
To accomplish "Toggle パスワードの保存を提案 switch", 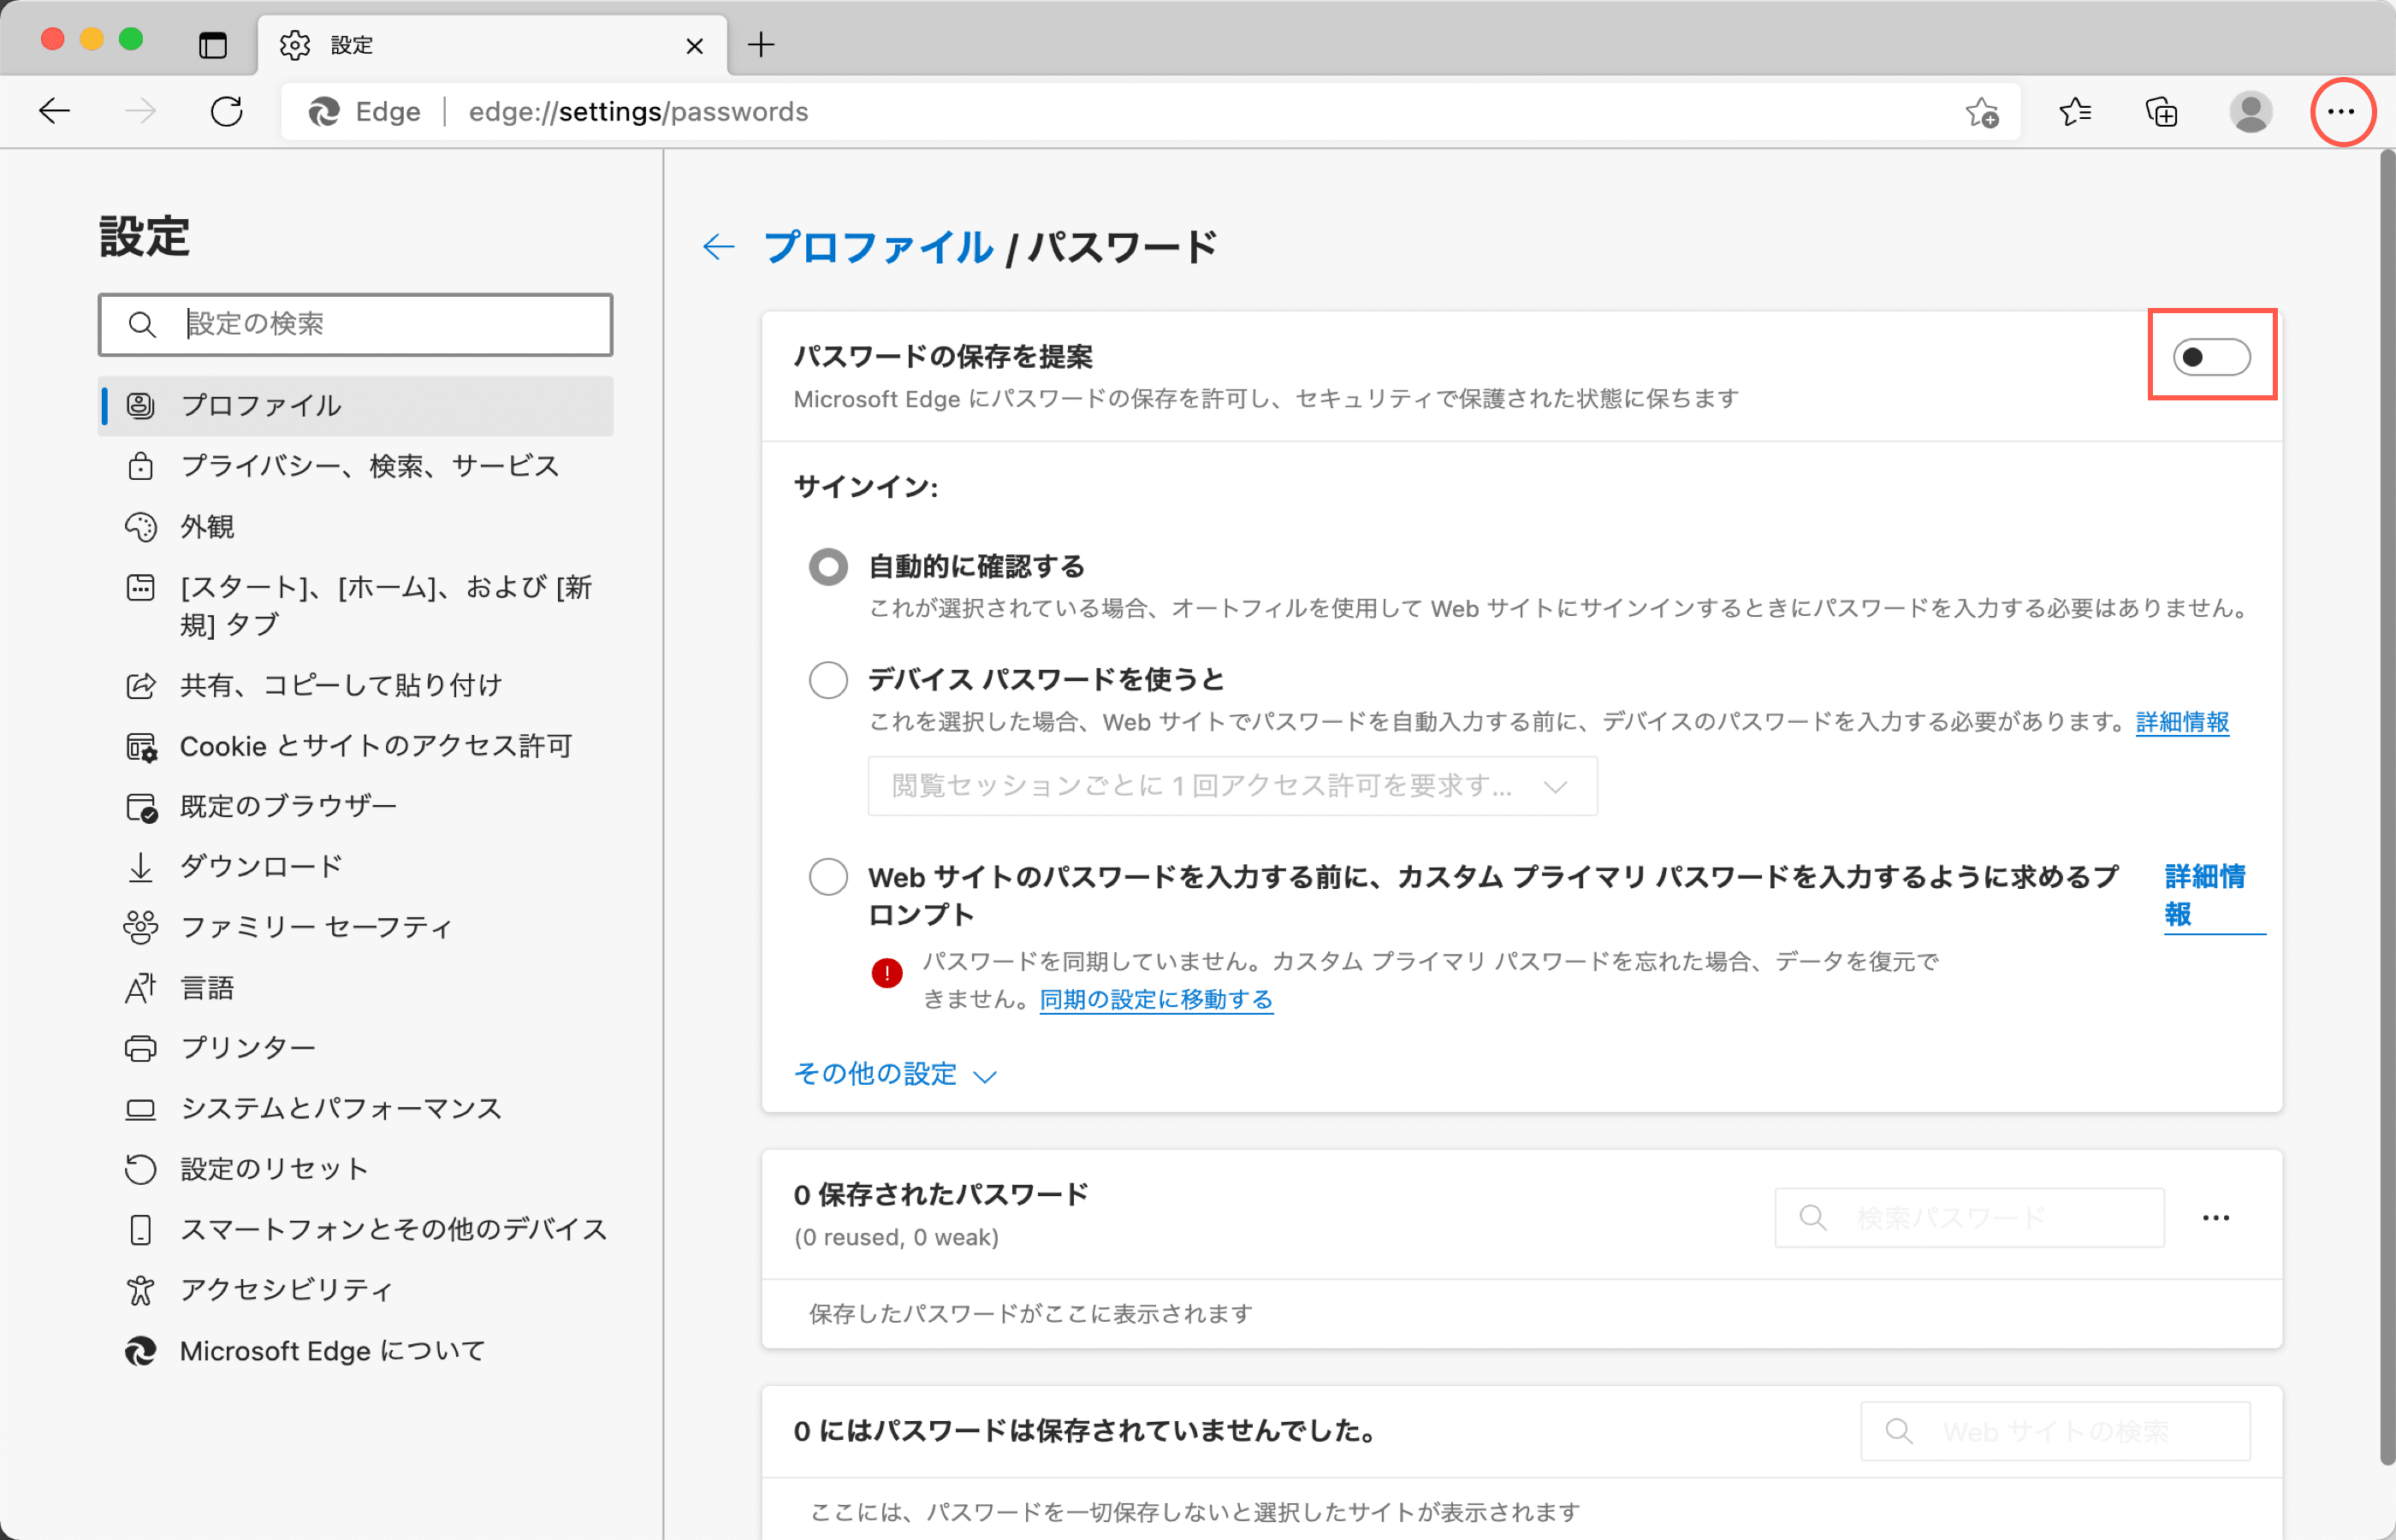I will point(2211,357).
